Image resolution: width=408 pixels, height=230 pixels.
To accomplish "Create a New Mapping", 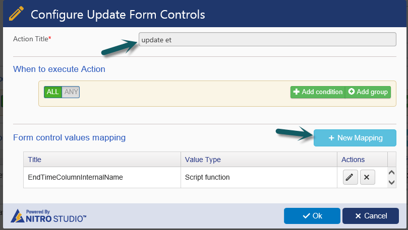I will coord(355,138).
